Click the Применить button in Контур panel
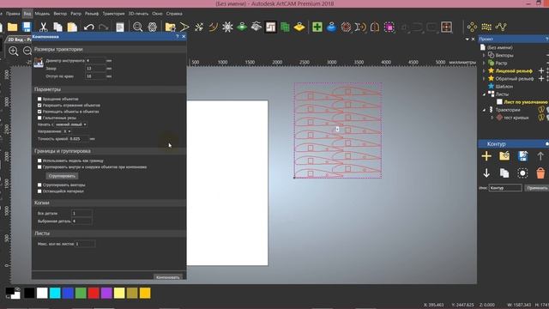The width and height of the screenshot is (549, 309). [x=536, y=188]
